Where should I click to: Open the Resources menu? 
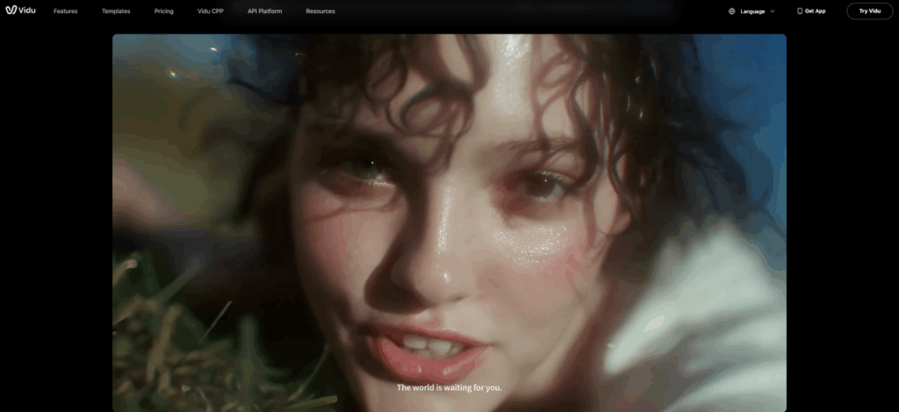click(x=320, y=11)
